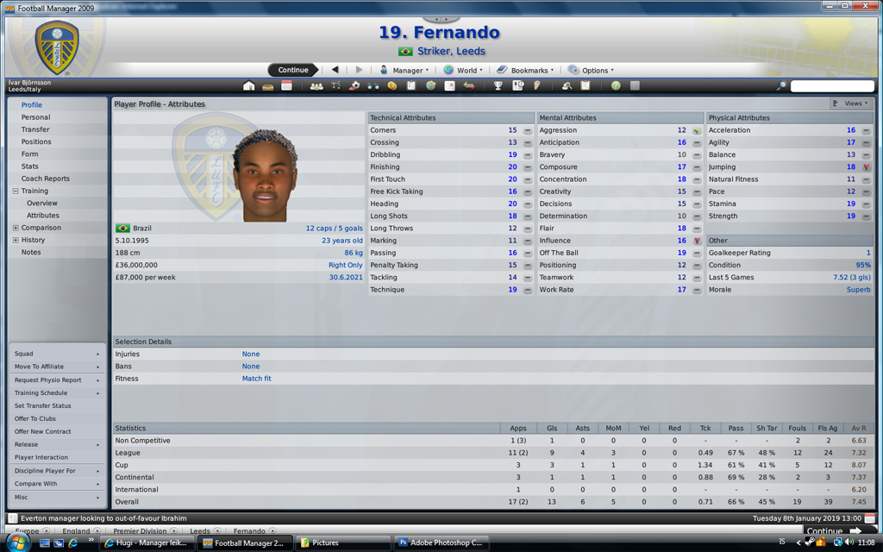Click the Continue button near the top

pos(293,70)
